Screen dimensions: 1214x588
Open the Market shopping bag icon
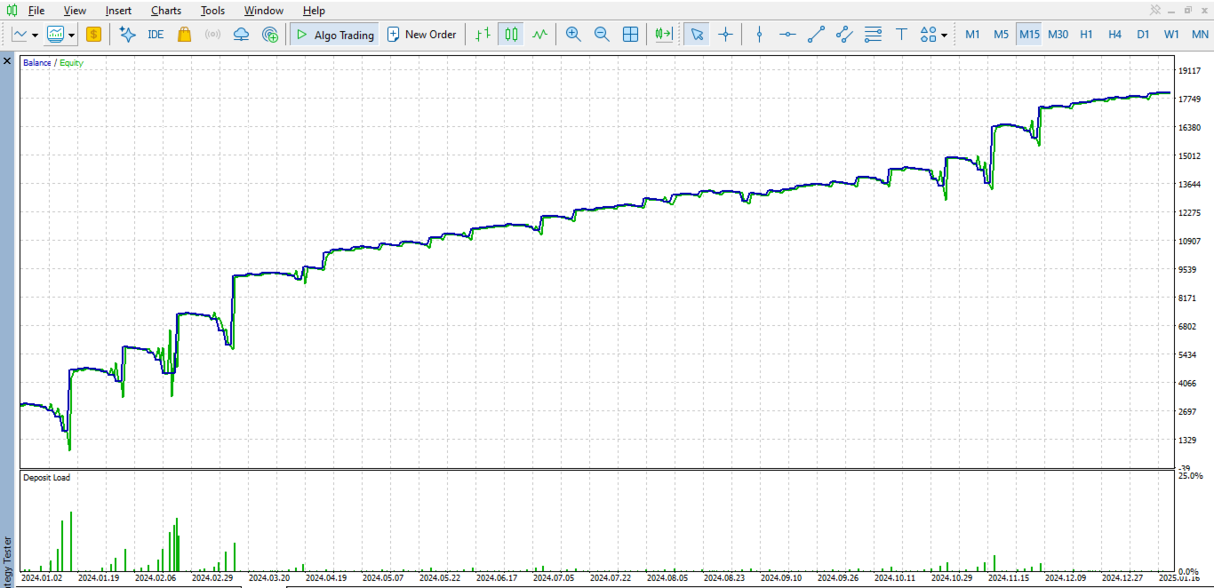click(184, 35)
